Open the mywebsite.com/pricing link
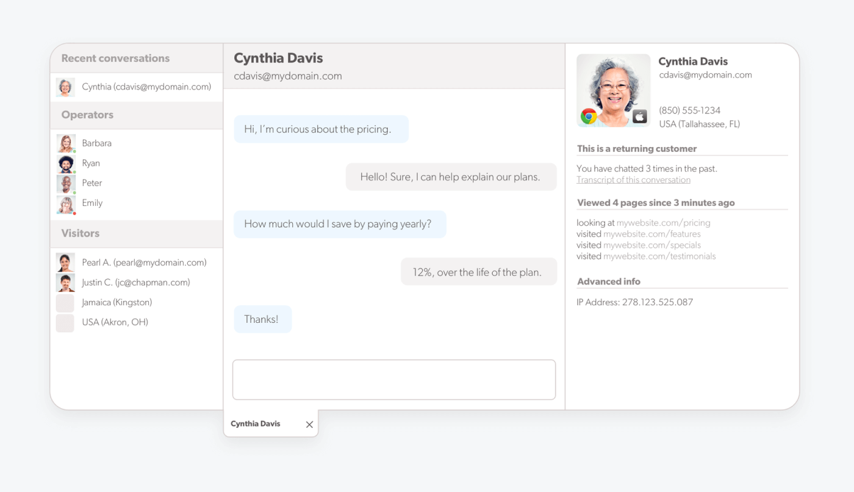This screenshot has height=492, width=854. [x=663, y=223]
